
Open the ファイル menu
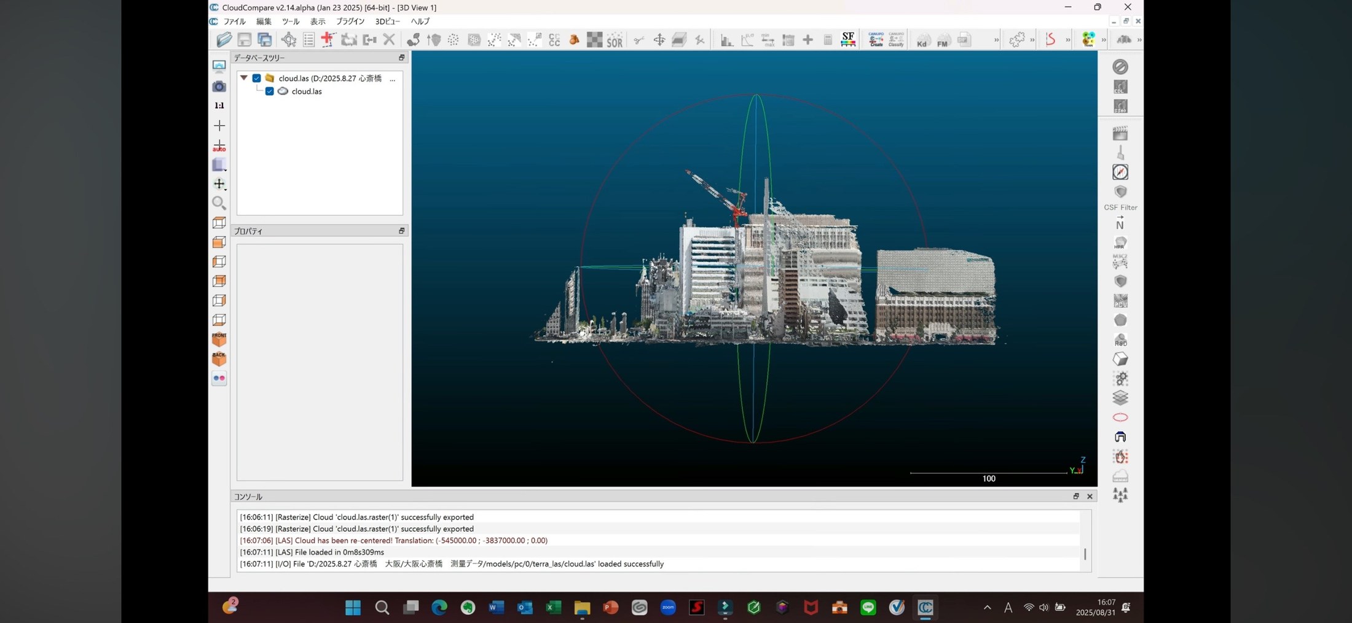(234, 21)
